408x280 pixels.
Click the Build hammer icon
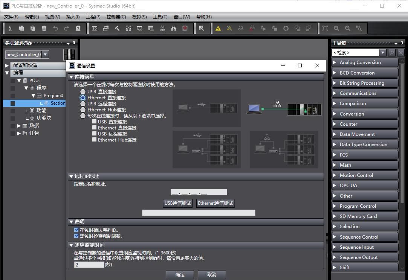click(117, 28)
